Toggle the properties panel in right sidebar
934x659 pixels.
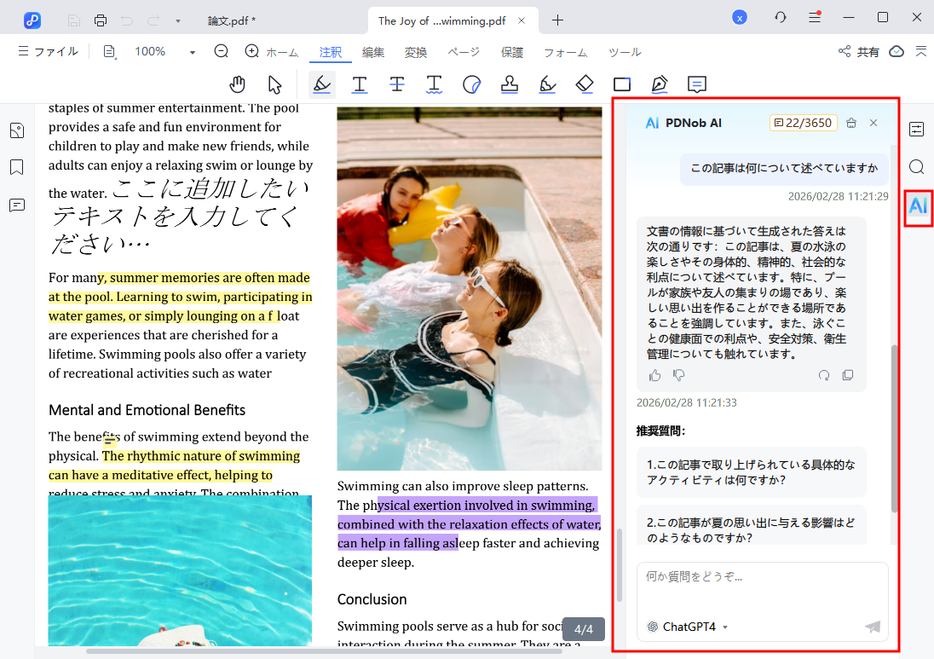917,130
